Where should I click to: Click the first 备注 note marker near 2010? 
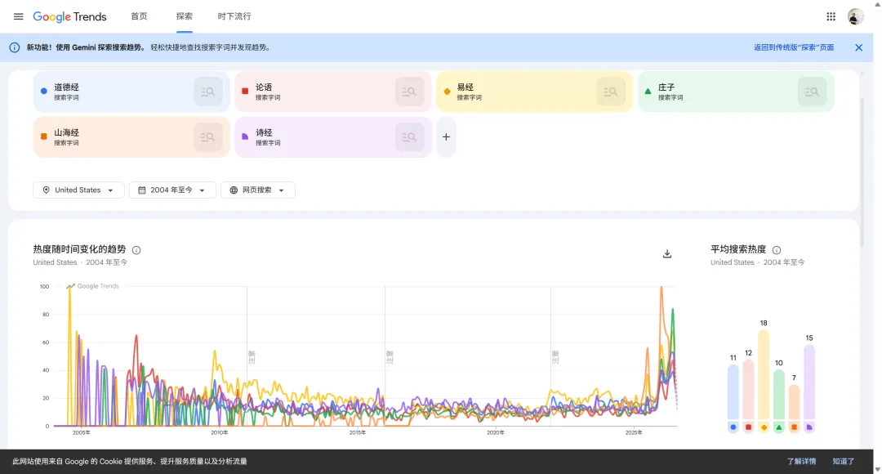tap(252, 357)
